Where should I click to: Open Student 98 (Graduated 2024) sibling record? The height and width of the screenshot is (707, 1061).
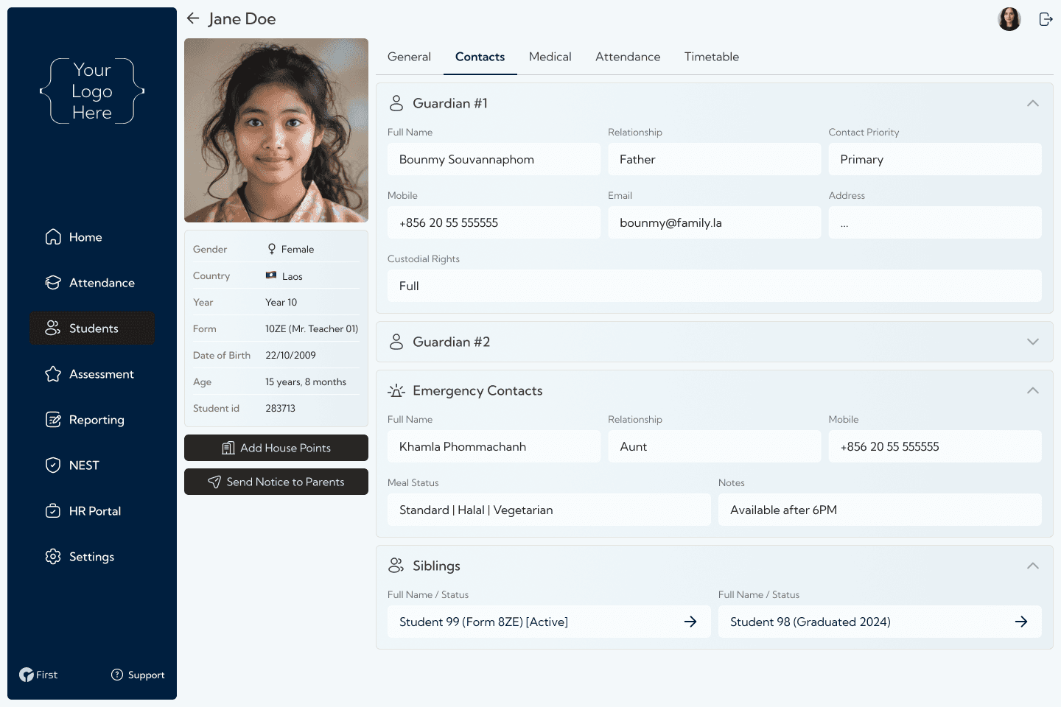[x=880, y=622]
